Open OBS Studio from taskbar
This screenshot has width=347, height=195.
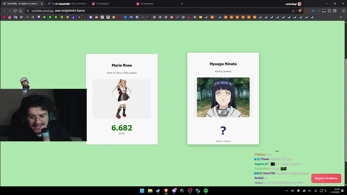(x=190, y=191)
